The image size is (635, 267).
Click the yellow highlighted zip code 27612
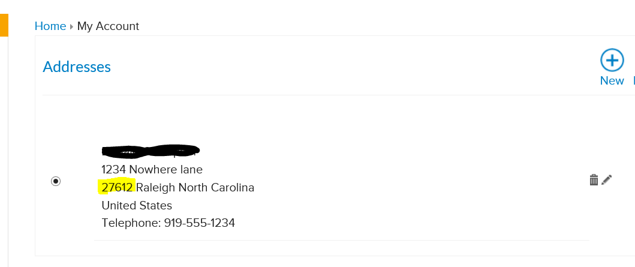click(117, 187)
